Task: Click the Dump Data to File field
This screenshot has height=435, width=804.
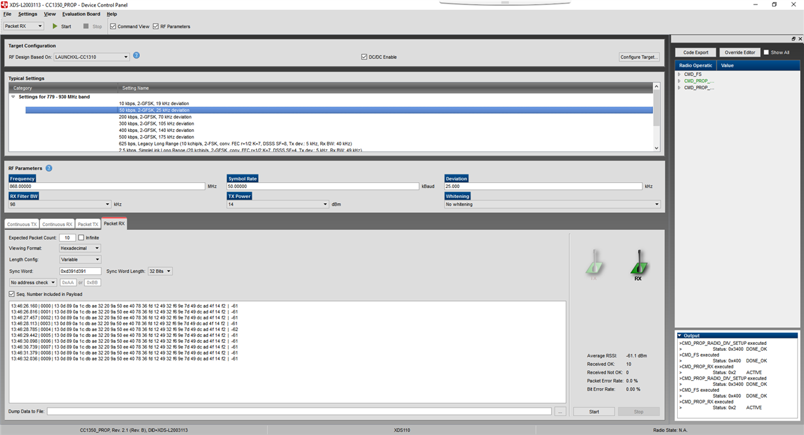Action: tap(299, 411)
